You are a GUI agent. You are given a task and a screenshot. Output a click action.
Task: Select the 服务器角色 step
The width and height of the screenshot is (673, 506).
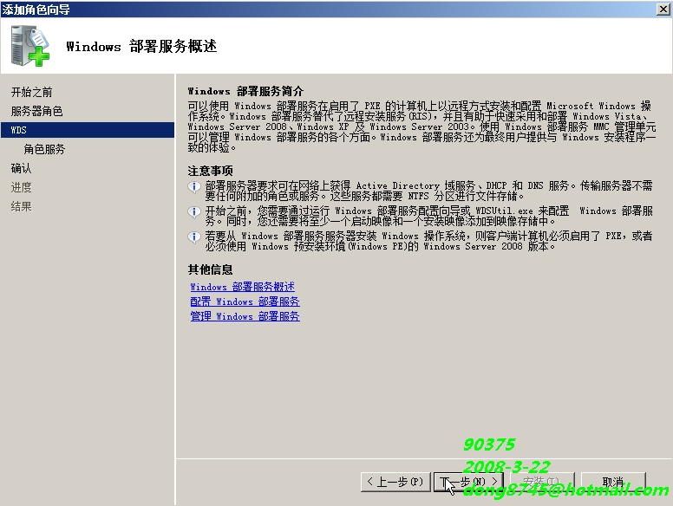pyautogui.click(x=37, y=112)
